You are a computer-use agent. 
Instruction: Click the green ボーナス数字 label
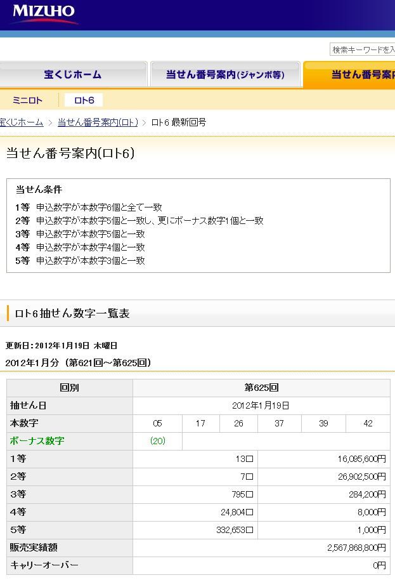pyautogui.click(x=37, y=441)
